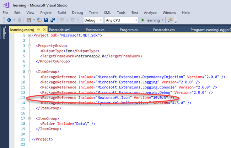
Task: Click the Save floppy disk icon
Action: [46, 20]
